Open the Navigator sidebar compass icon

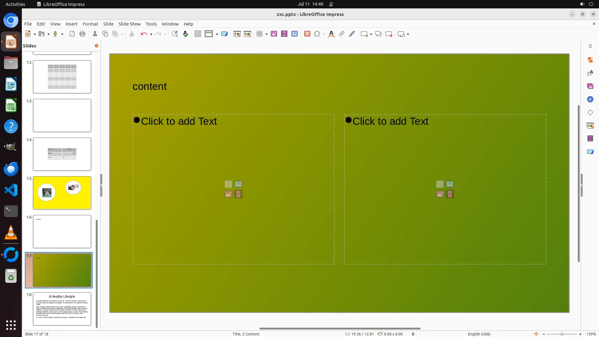(x=590, y=99)
